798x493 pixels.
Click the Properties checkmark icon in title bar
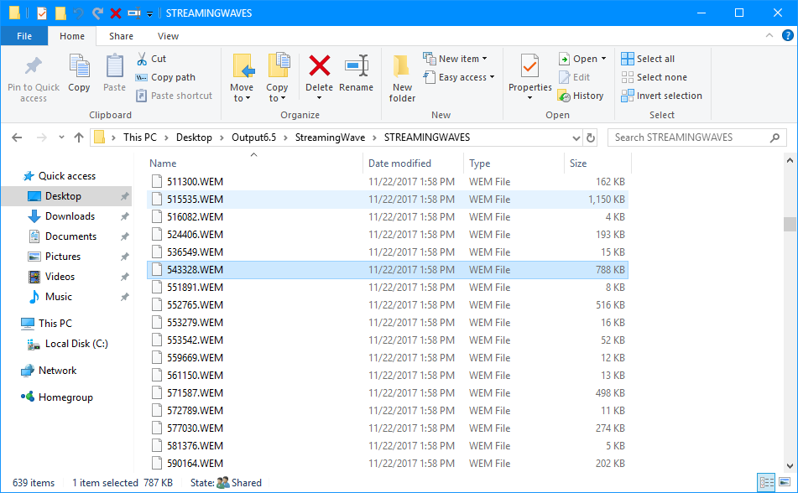(x=42, y=13)
